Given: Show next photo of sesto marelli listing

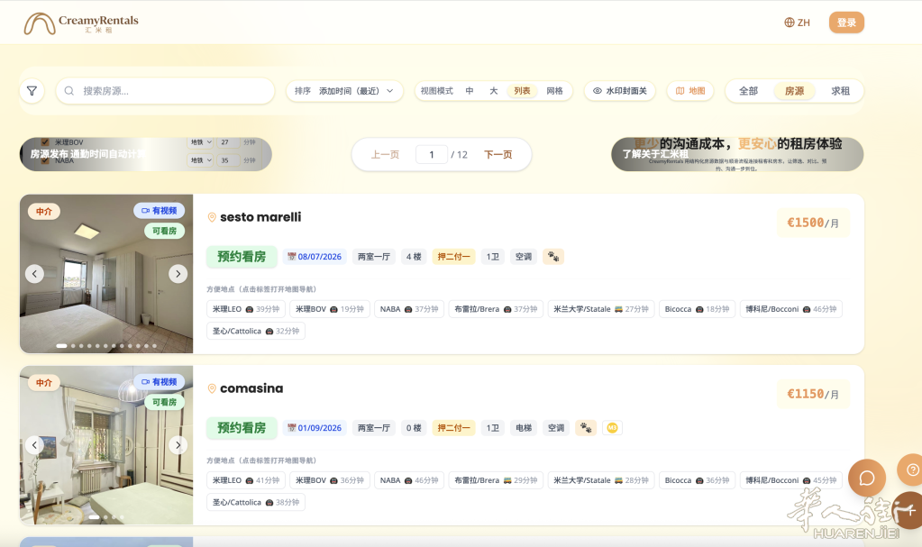Looking at the screenshot, I should [x=178, y=274].
